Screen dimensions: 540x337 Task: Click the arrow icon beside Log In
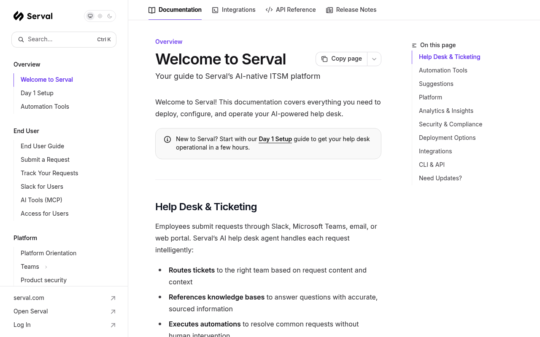113,325
